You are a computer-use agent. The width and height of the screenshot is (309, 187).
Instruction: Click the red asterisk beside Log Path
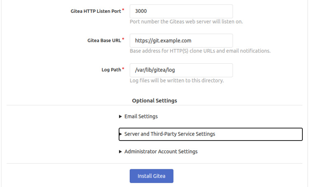coord(123,69)
